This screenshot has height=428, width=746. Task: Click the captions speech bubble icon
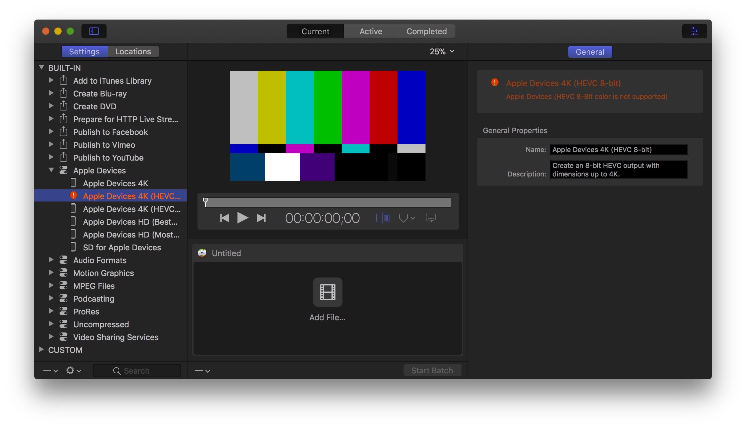(x=430, y=218)
